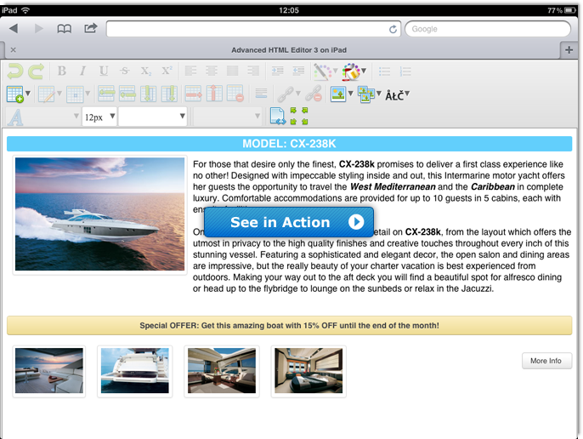Open a new browser tab
Viewport: 583px width, 439px height.
[569, 50]
